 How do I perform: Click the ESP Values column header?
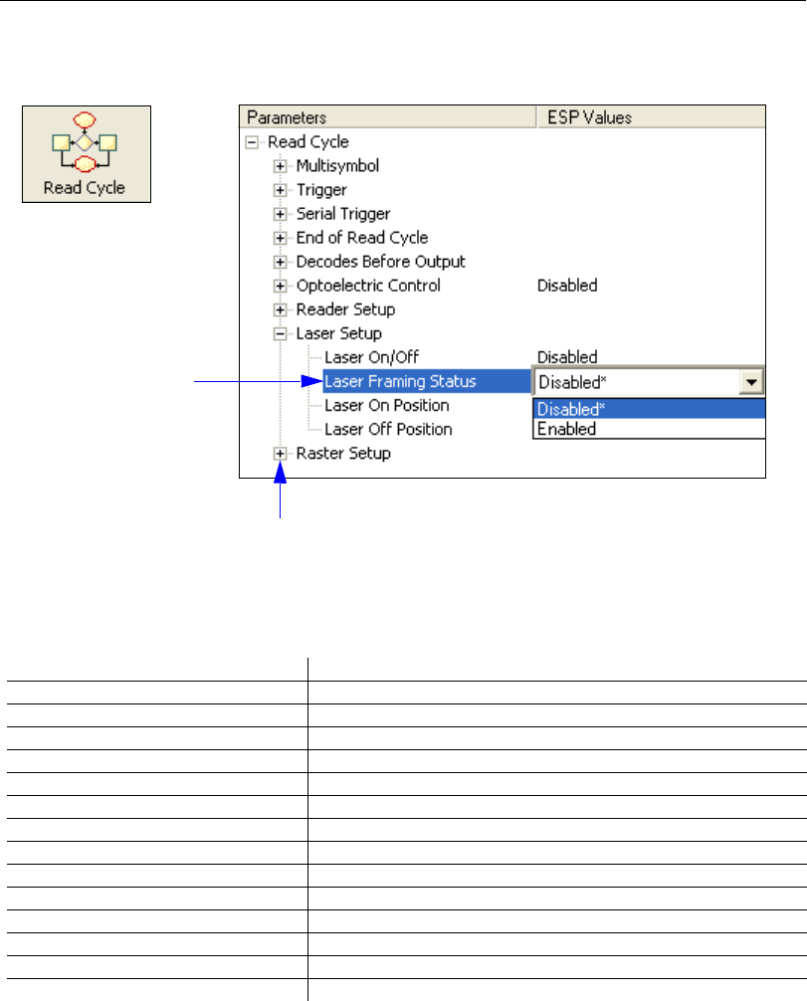(651, 117)
